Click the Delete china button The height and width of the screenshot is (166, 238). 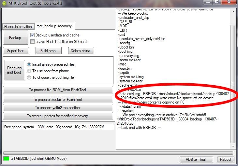[81, 51]
